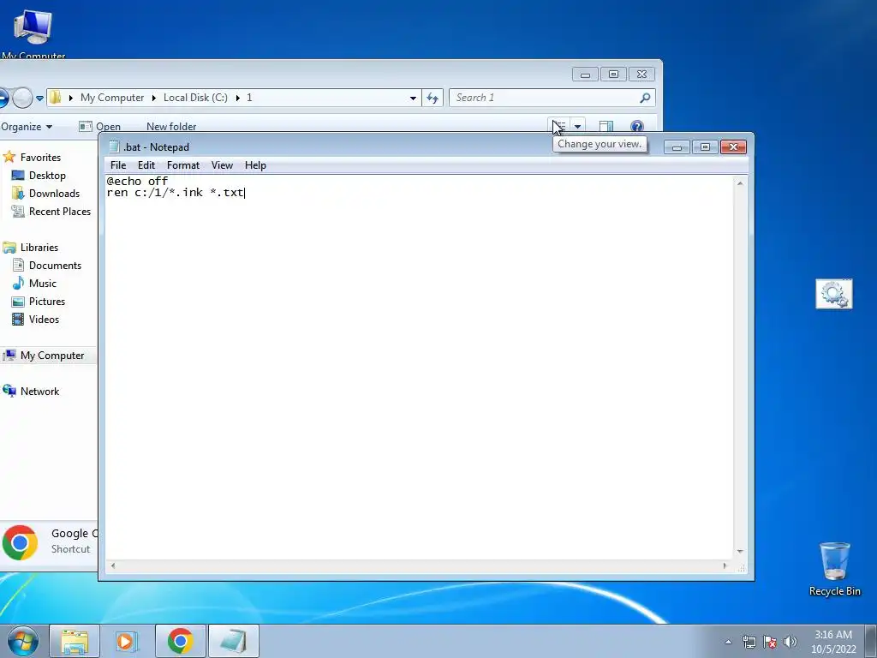Select Favorites in the navigation pane
The image size is (877, 658).
40,158
